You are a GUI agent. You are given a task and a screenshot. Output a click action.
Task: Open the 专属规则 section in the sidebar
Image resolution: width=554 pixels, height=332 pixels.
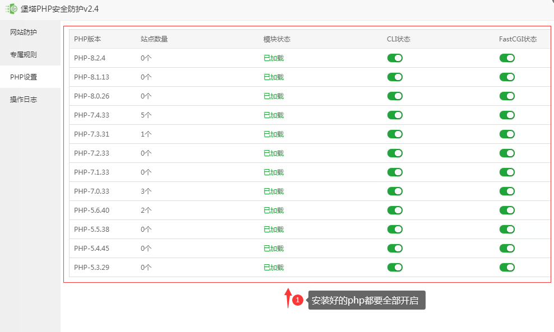click(22, 54)
